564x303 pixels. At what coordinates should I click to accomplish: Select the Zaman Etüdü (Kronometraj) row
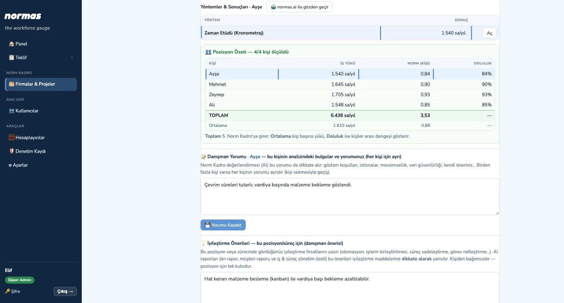[x=350, y=33]
